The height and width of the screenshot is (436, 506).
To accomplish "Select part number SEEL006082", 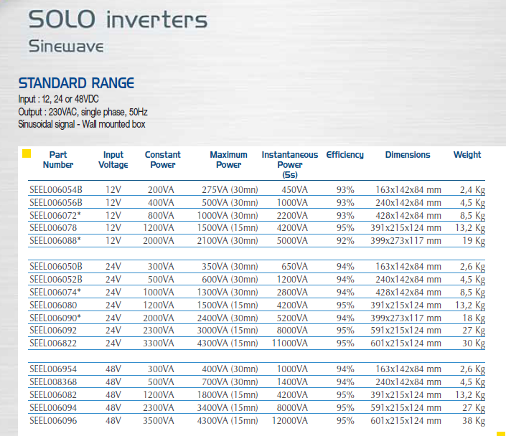I will [x=53, y=394].
